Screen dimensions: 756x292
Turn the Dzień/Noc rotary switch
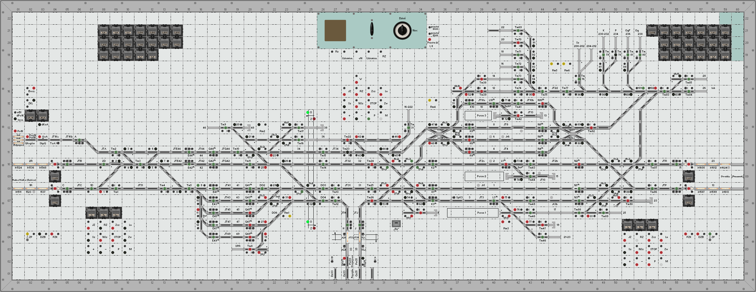pos(402,31)
